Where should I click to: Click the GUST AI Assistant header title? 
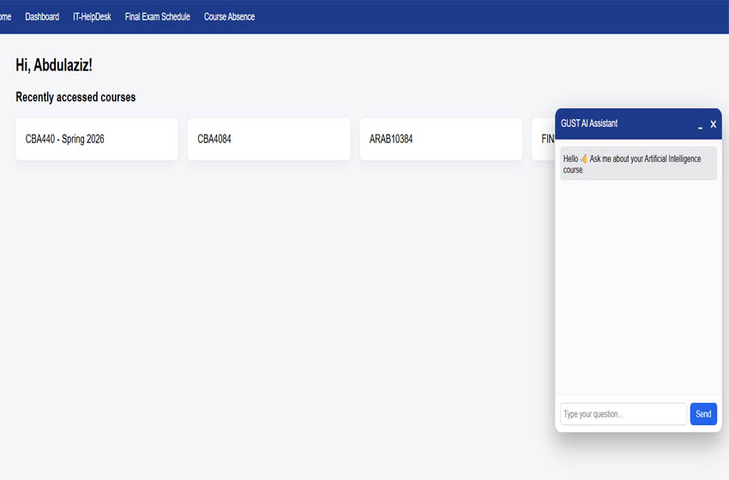click(x=589, y=123)
